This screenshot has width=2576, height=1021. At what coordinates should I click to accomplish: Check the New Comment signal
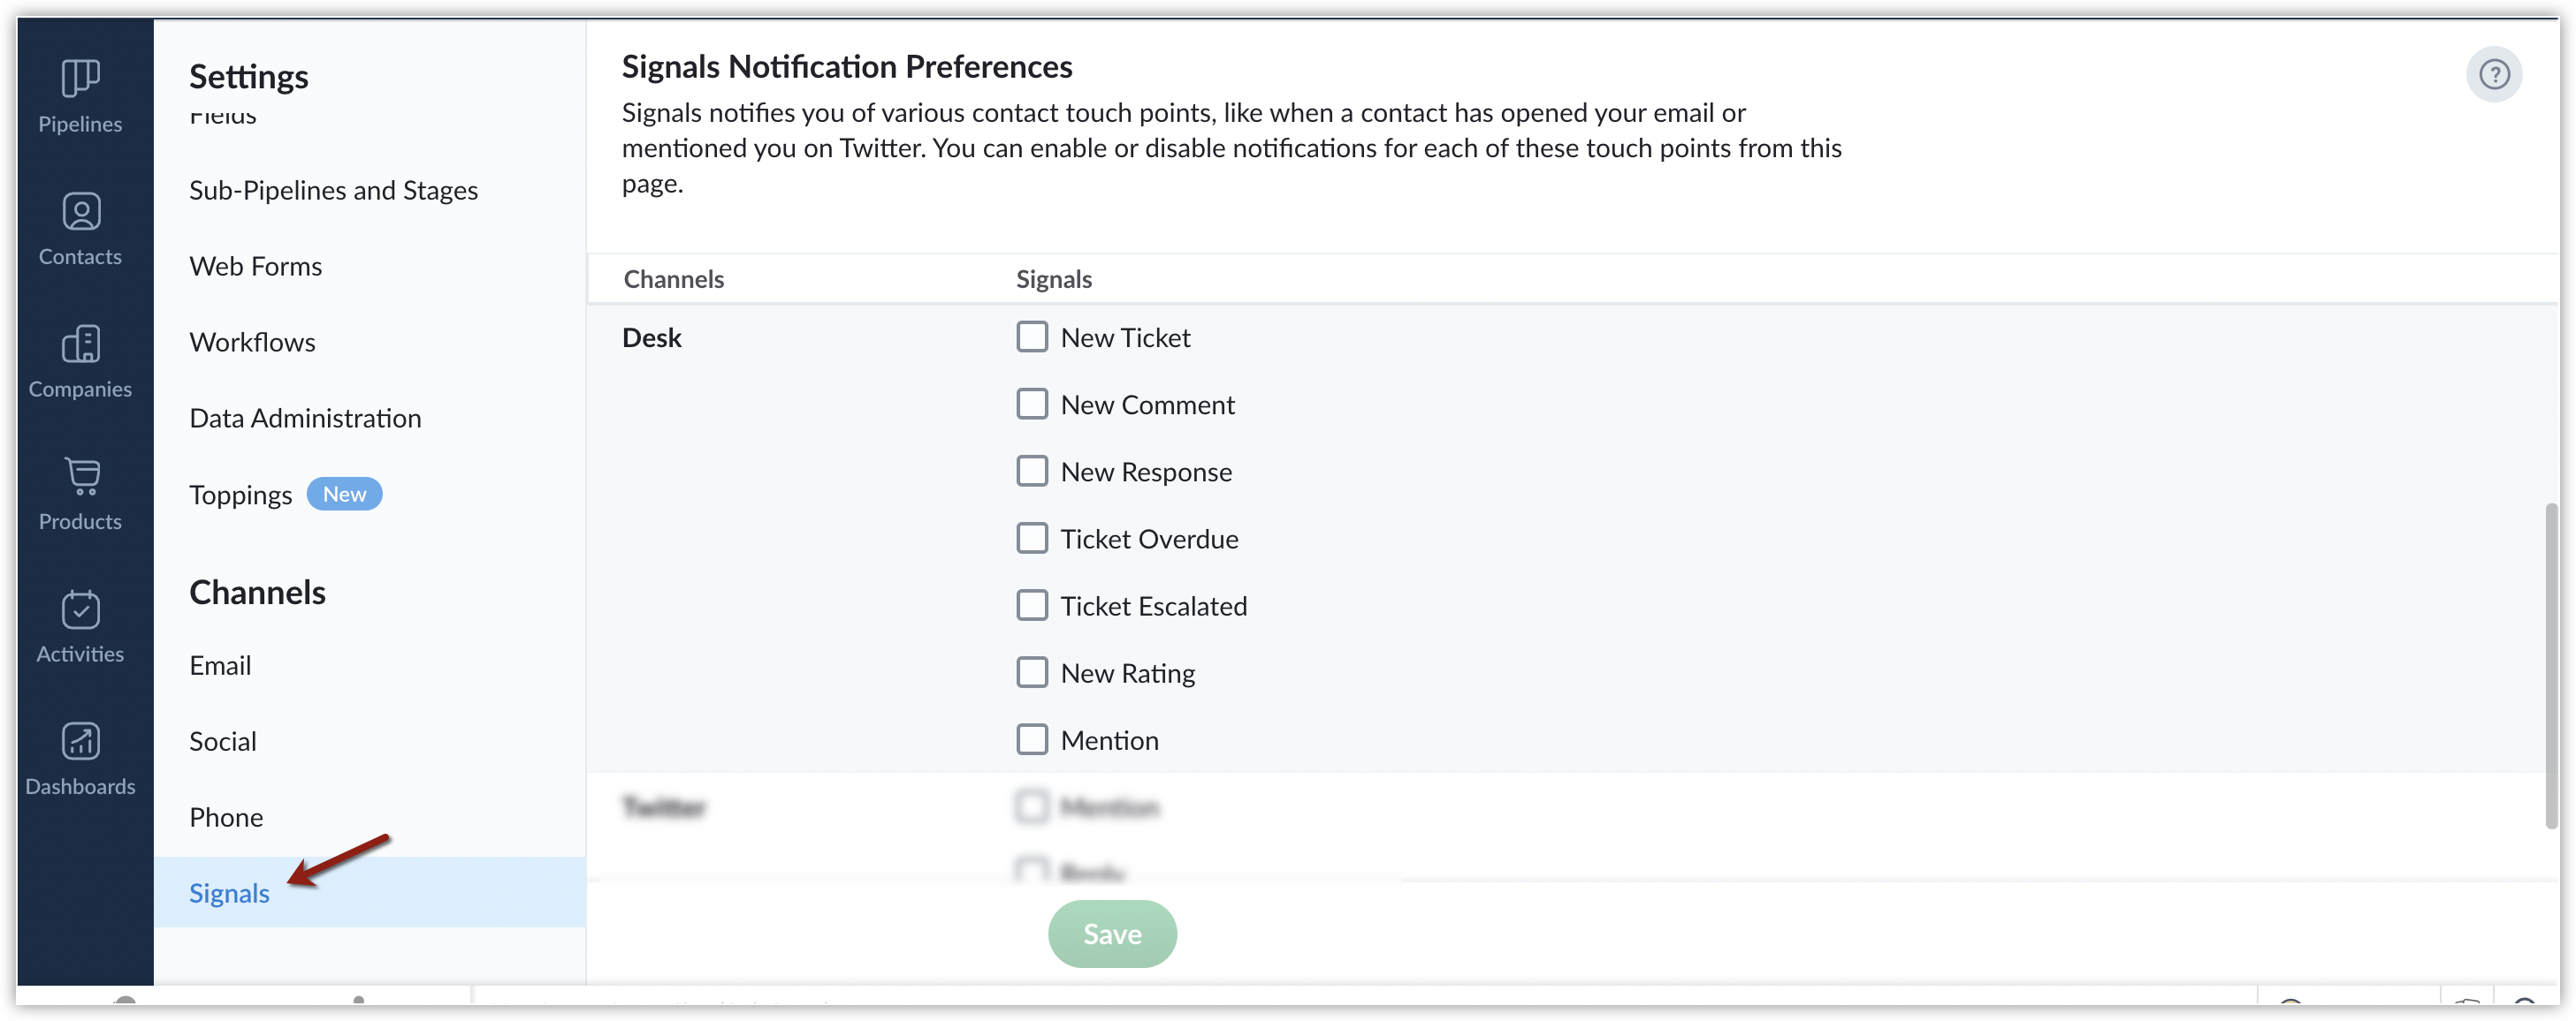point(1032,405)
